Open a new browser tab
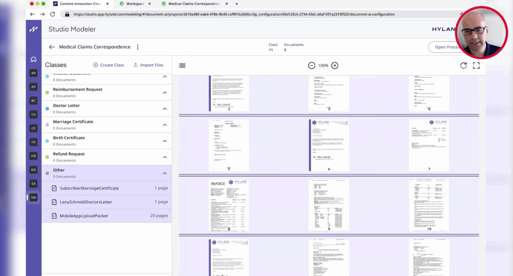The height and width of the screenshot is (276, 513). tap(237, 4)
